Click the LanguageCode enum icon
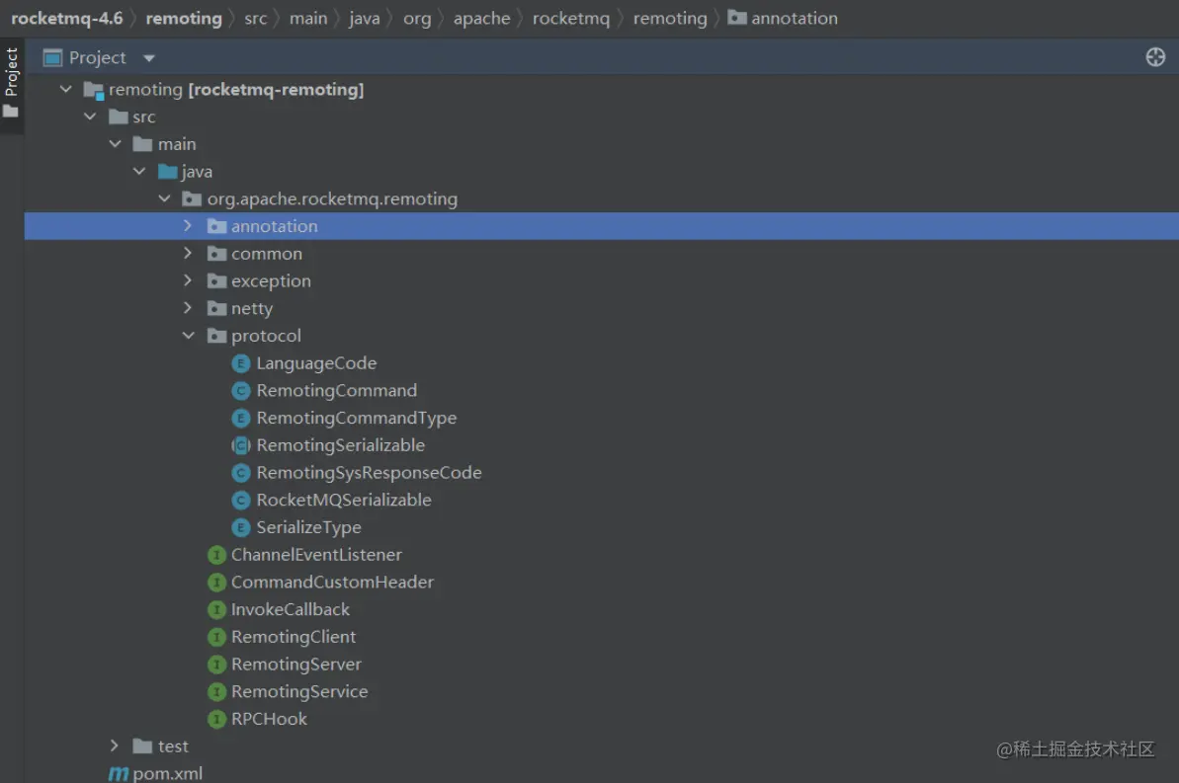This screenshot has width=1179, height=783. click(x=240, y=363)
